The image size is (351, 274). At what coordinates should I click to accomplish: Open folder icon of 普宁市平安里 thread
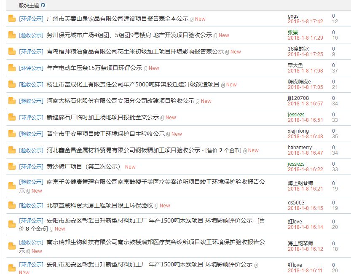click(12, 134)
